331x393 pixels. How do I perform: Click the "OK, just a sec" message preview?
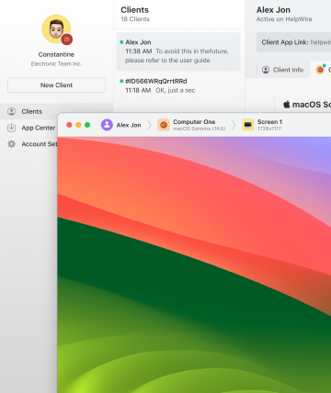click(176, 90)
